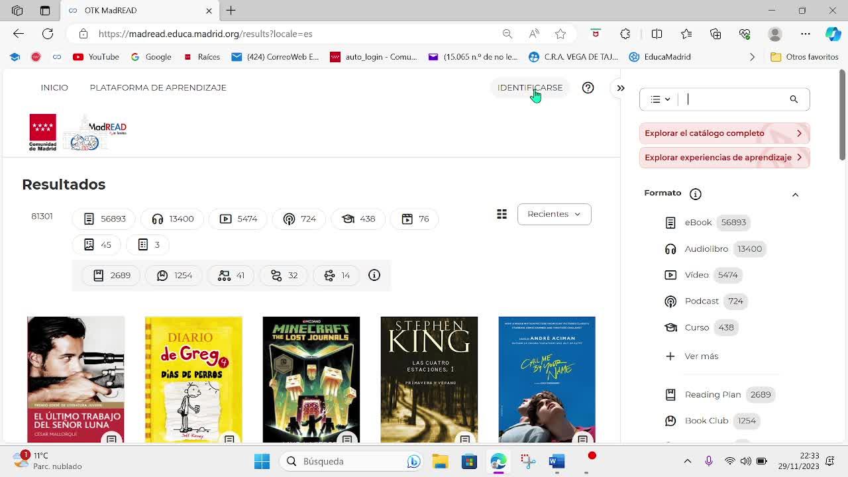Image resolution: width=848 pixels, height=477 pixels.
Task: Open the INICIO menu item
Action: pyautogui.click(x=54, y=87)
